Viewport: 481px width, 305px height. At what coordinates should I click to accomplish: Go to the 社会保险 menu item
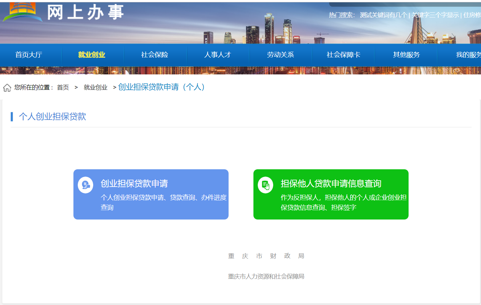(x=155, y=55)
